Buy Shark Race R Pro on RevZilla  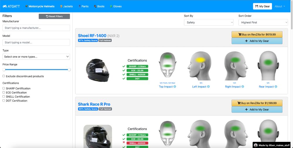click(257, 103)
